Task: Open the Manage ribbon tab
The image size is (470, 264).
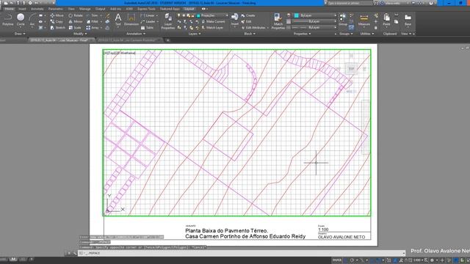Action: pyautogui.click(x=85, y=9)
